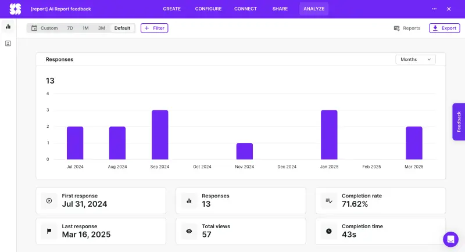Screen dimensions: 465x252
Task: Click the 'Responses' chart panel heading
Action: (59, 59)
